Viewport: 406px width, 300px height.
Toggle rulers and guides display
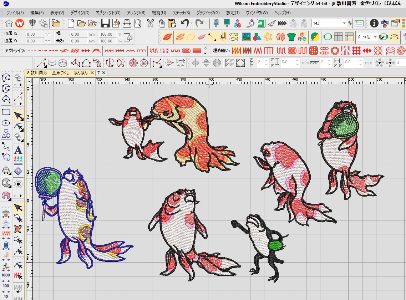tap(349, 37)
